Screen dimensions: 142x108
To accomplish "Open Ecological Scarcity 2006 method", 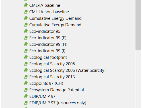I will pyautogui.click(x=52, y=64).
